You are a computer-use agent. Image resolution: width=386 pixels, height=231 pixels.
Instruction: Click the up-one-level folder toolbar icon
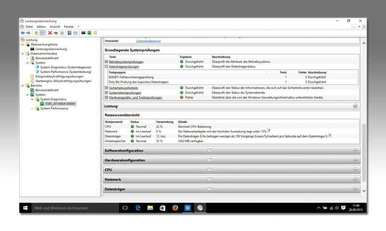point(36,33)
